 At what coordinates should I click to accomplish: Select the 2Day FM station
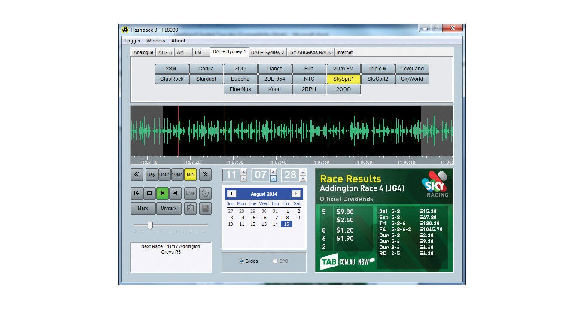pos(344,69)
